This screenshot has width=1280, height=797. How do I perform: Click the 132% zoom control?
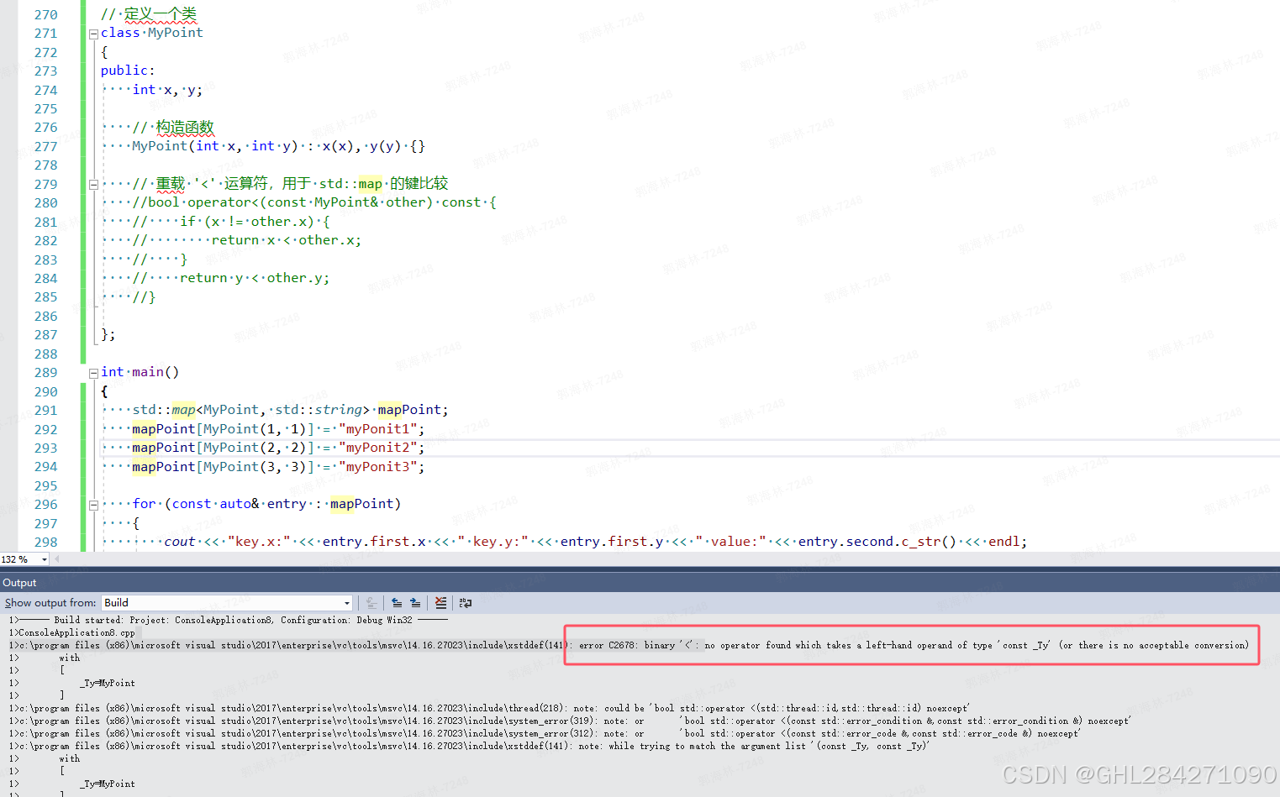(x=21, y=558)
